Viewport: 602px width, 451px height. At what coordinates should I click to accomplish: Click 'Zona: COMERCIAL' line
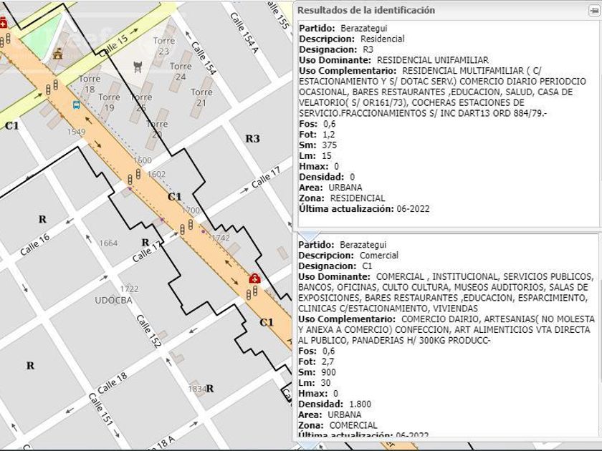pos(338,425)
